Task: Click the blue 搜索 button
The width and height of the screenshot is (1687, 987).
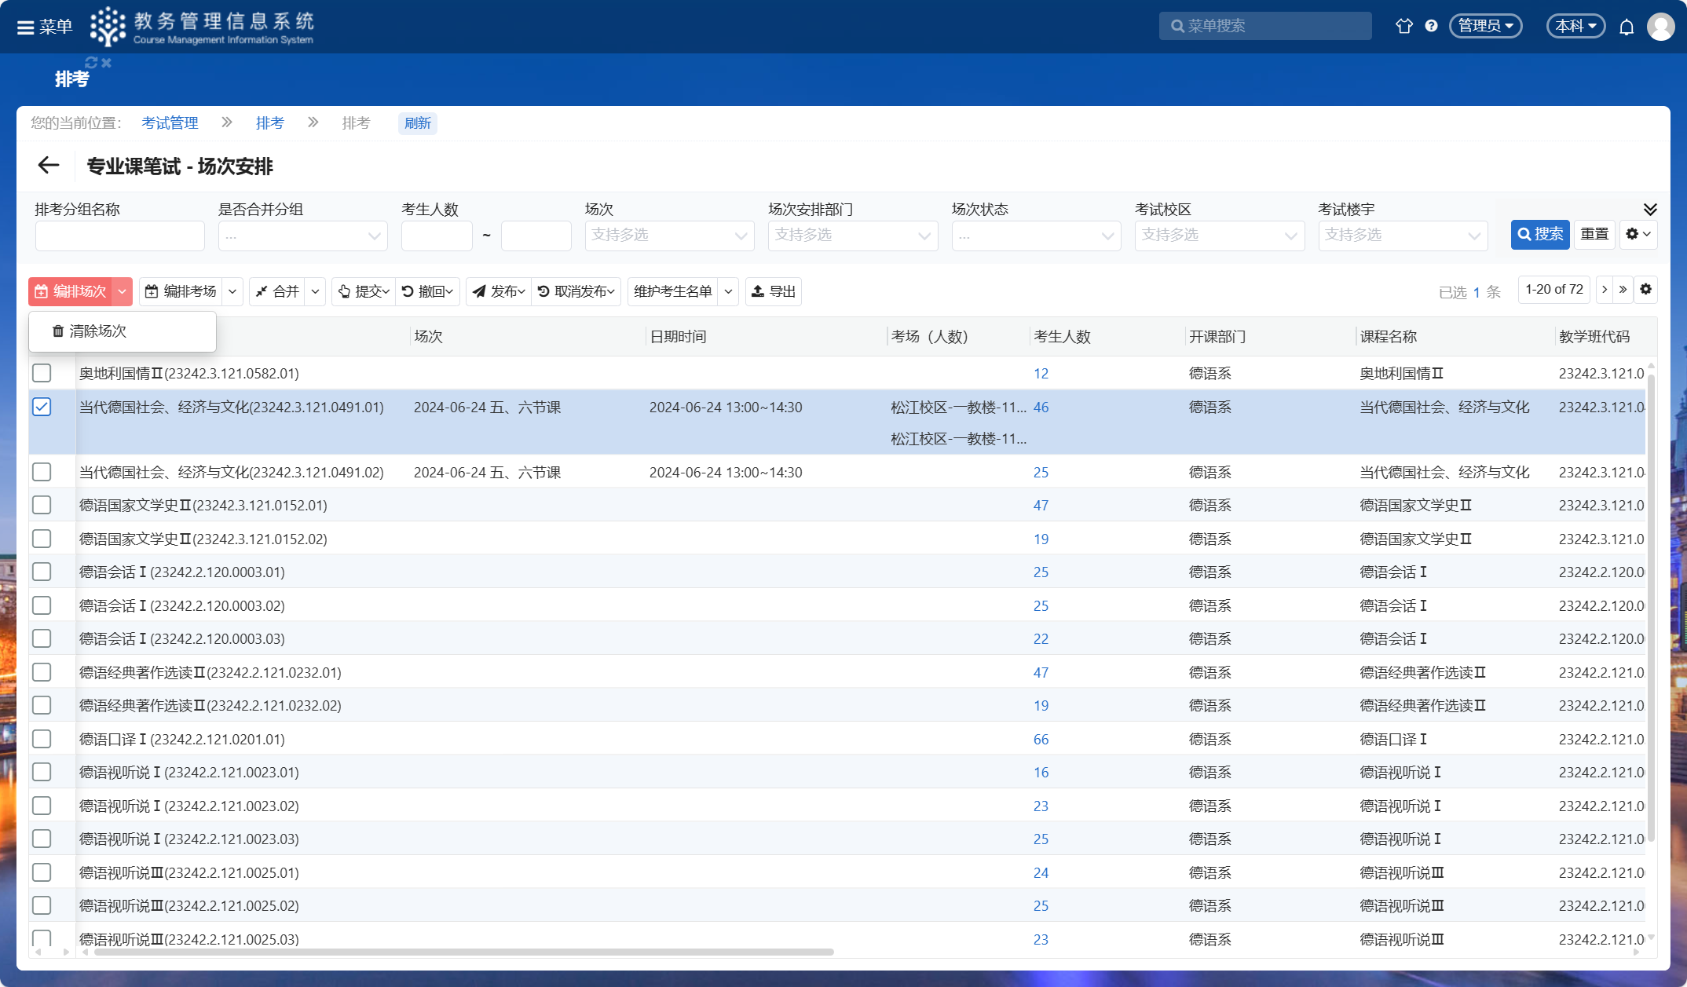Action: [x=1539, y=234]
